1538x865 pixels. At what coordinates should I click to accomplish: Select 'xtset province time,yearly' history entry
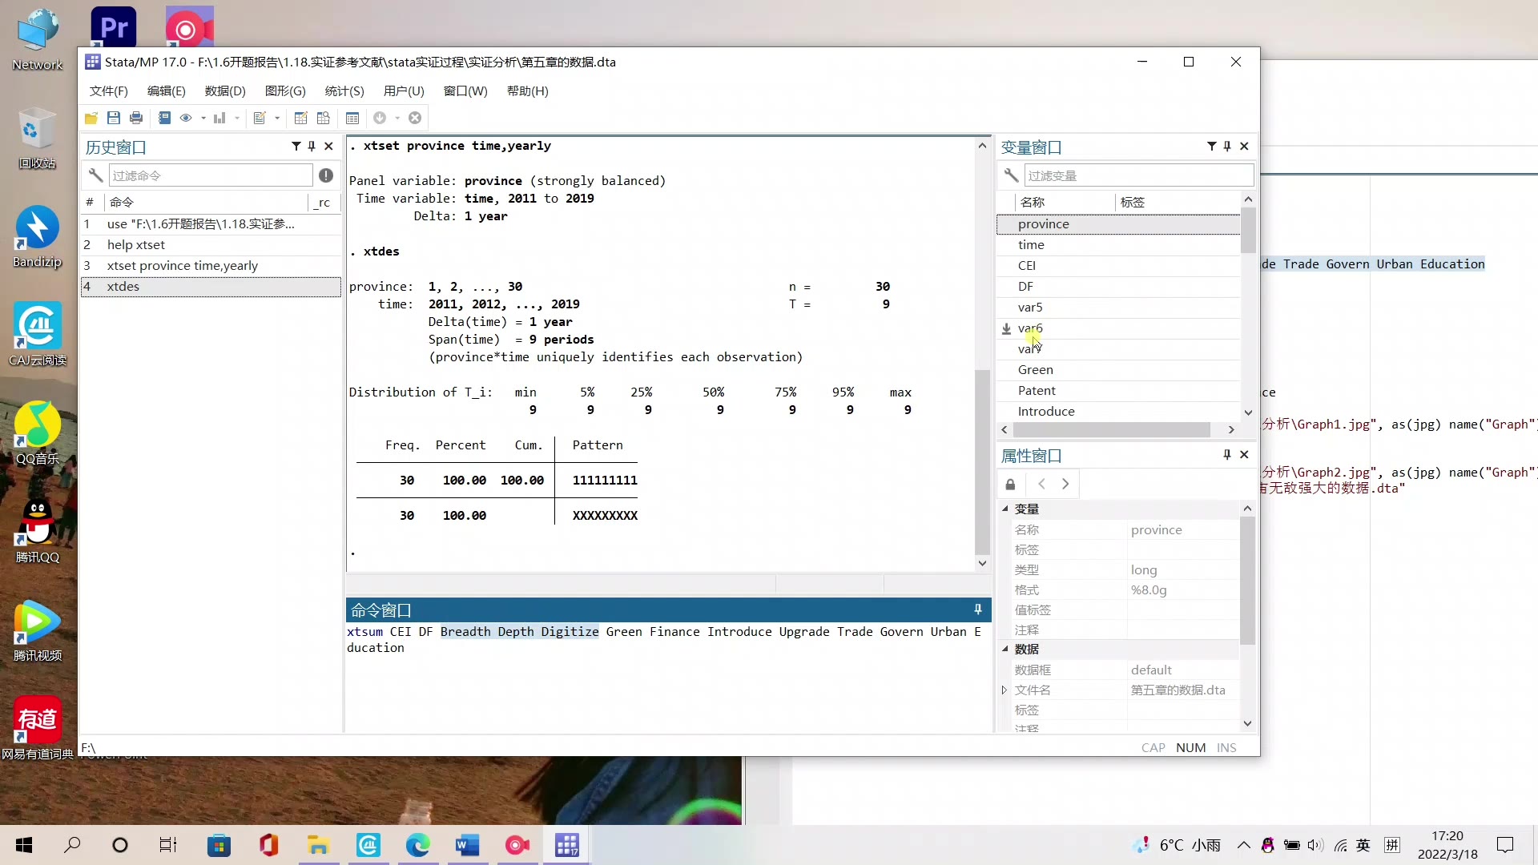211,266
